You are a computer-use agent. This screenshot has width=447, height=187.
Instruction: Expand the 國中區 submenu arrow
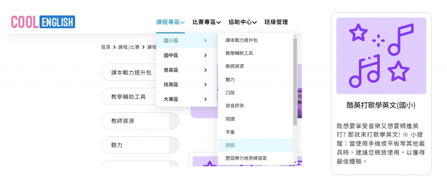(206, 55)
